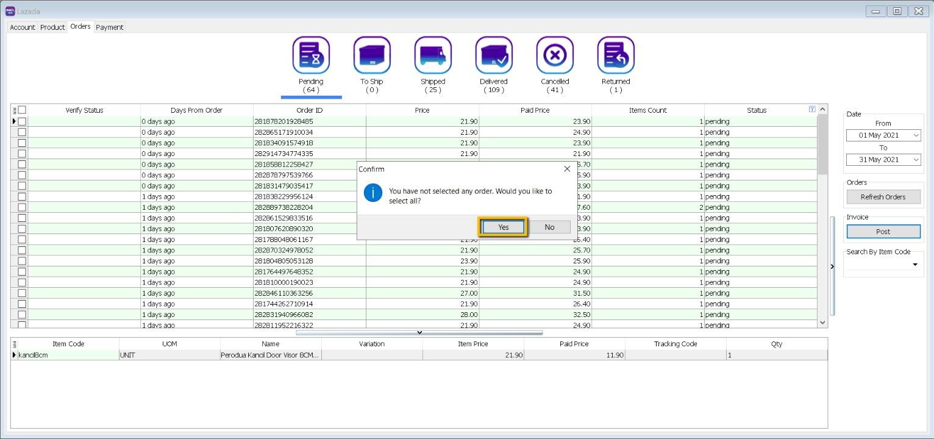Open the Returned orders icon

point(616,55)
